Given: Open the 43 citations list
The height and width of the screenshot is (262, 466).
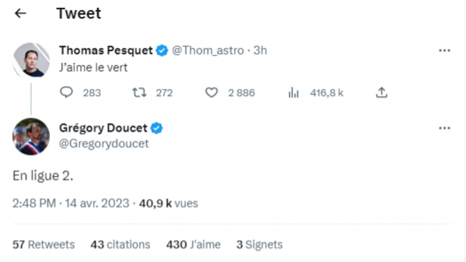Looking at the screenshot, I should pyautogui.click(x=120, y=245).
